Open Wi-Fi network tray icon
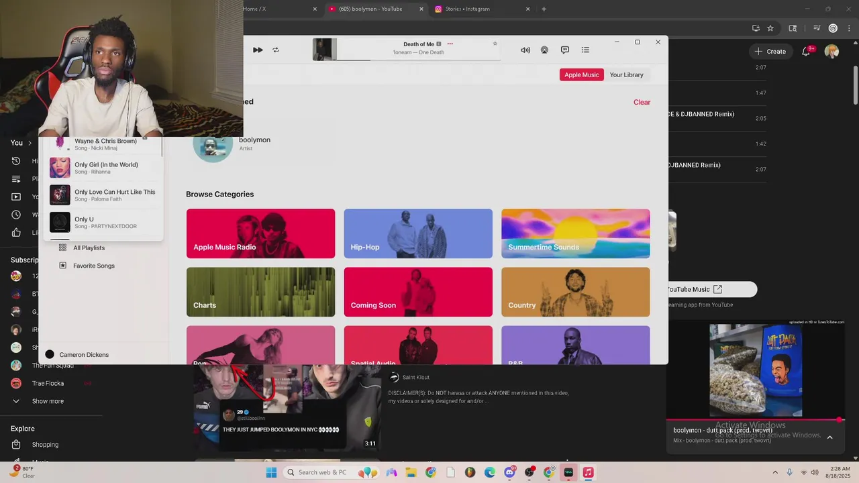Image resolution: width=859 pixels, height=483 pixels. 804,472
